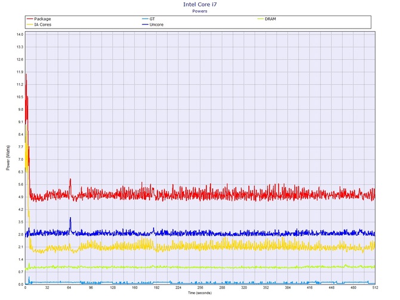Click the Package peak near 11.9 watts
The height and width of the screenshot is (300, 400).
coord(26,76)
